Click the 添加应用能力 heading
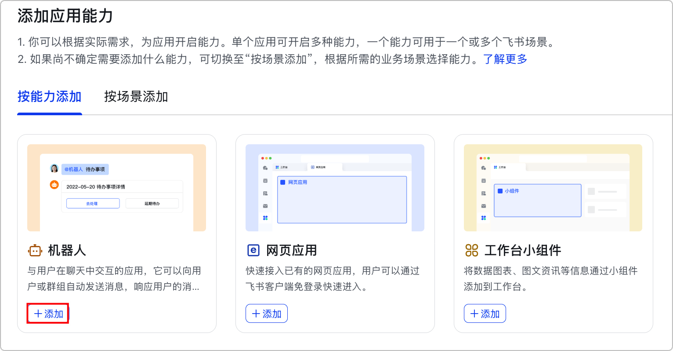The width and height of the screenshot is (673, 351). (65, 16)
